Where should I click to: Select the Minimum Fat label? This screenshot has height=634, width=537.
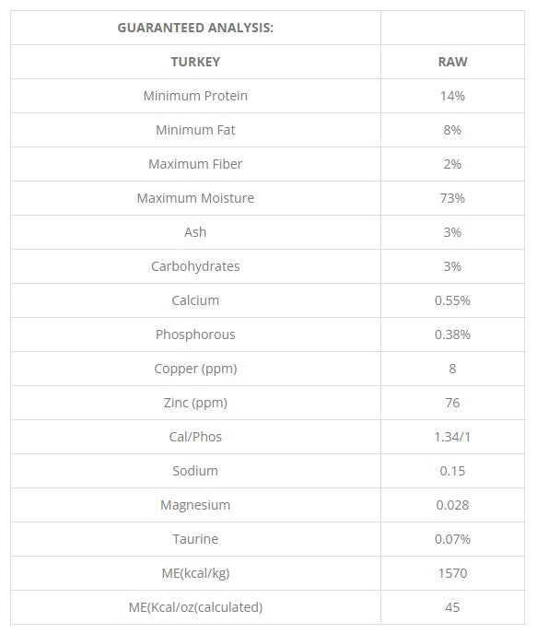[195, 130]
